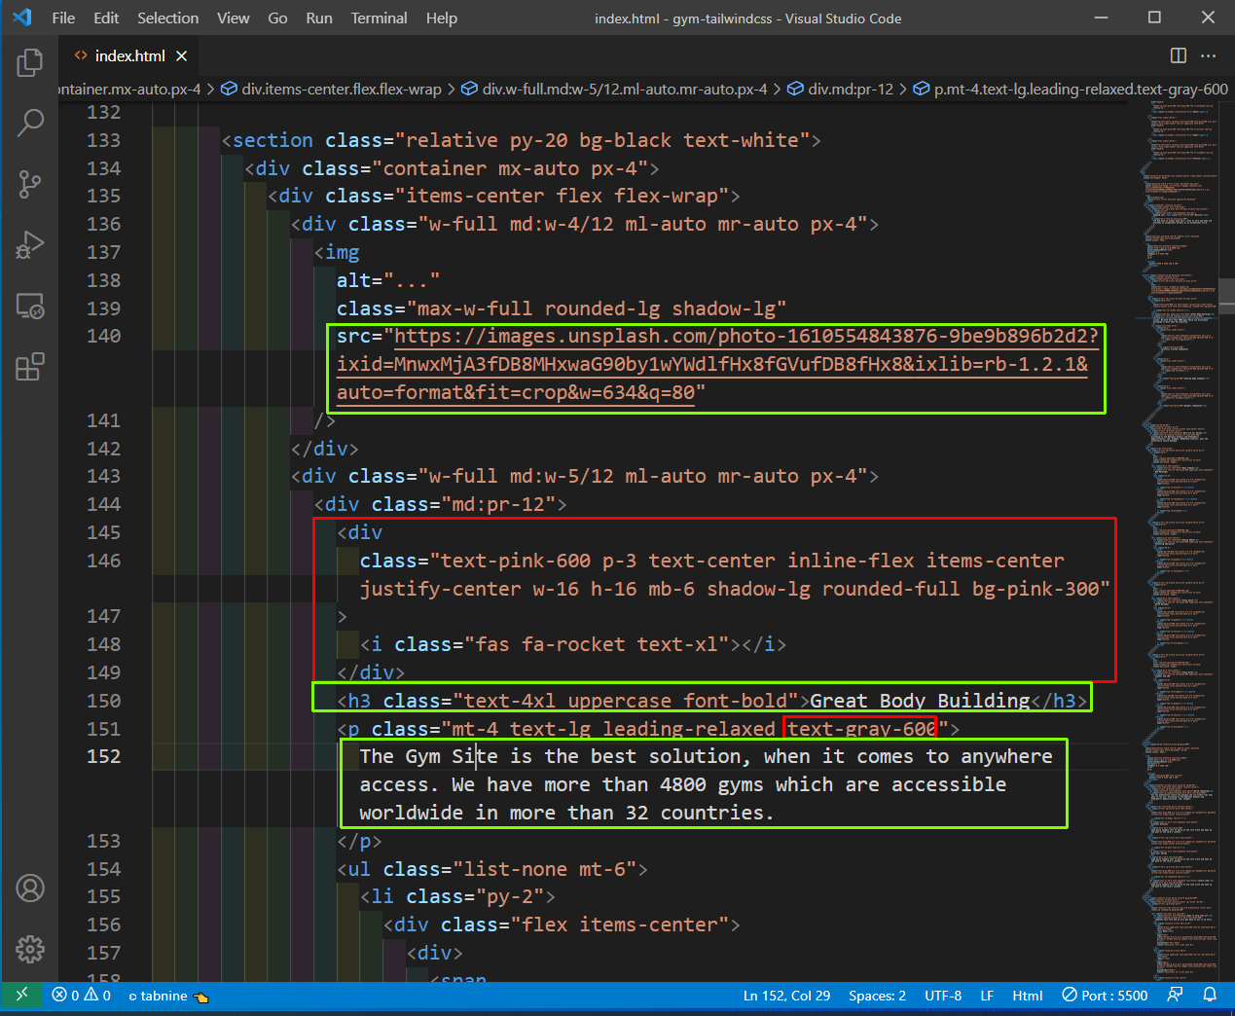This screenshot has height=1016, width=1235.
Task: Click Ln 152, Col 29 position indicator
Action: point(786,996)
